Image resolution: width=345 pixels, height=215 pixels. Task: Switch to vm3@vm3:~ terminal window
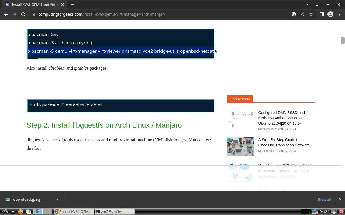tap(115, 212)
